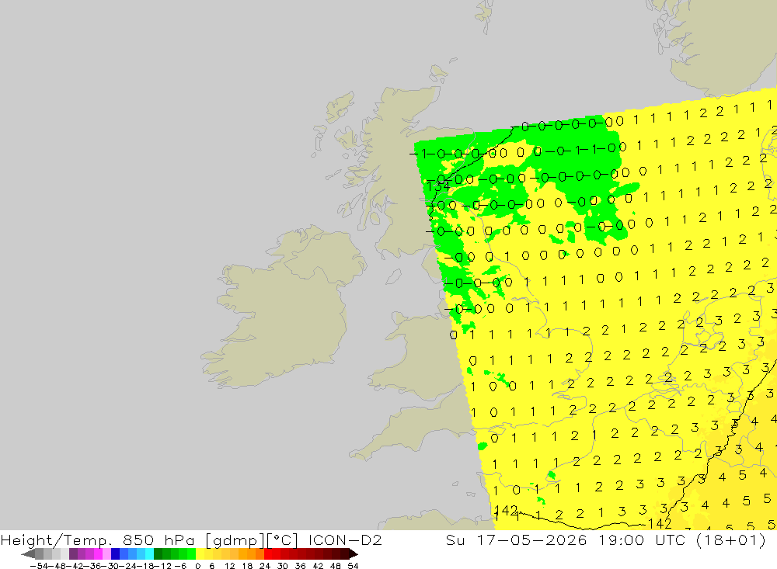Click the bright red swatch above 24

(268, 553)
